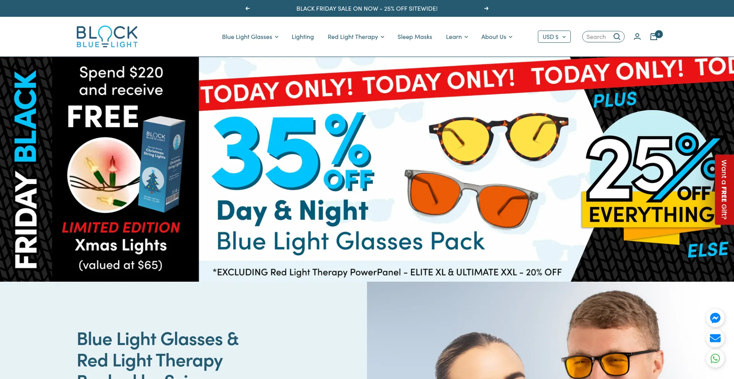Click the next announcement arrow

[486, 8]
